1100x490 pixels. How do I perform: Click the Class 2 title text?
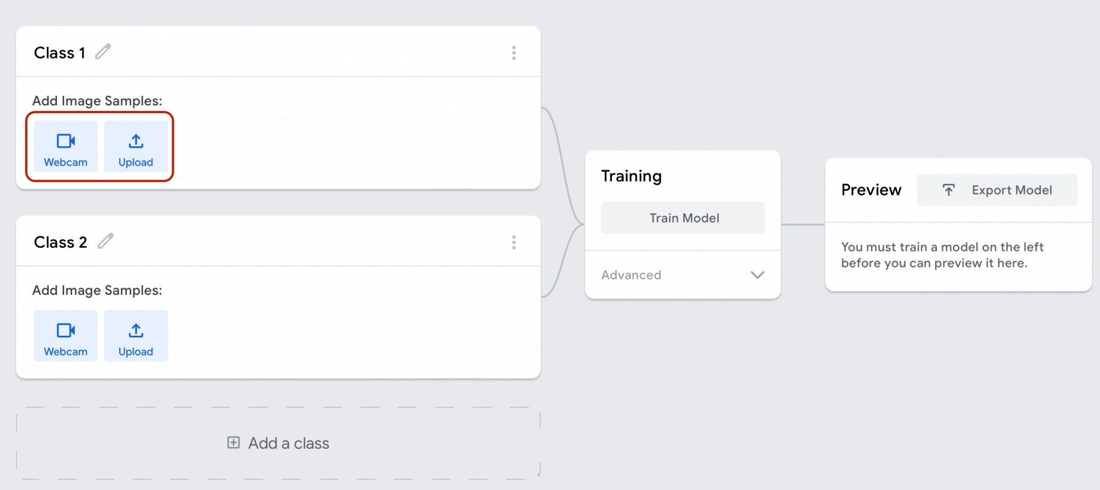coord(60,243)
